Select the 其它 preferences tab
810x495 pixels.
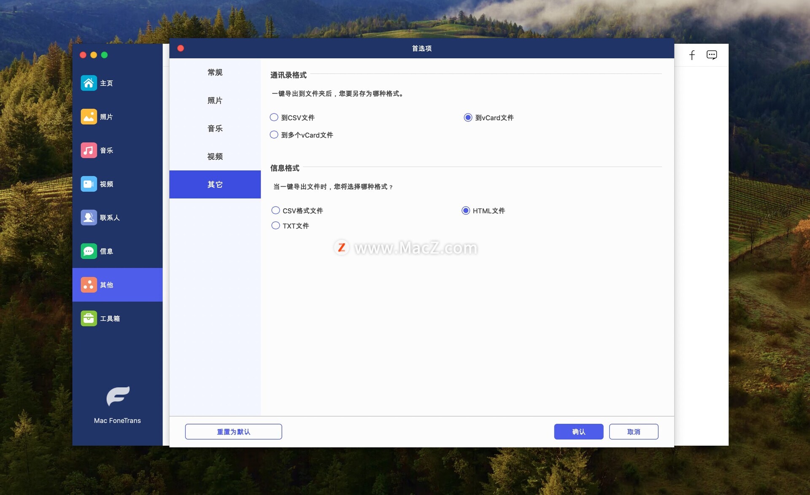215,184
